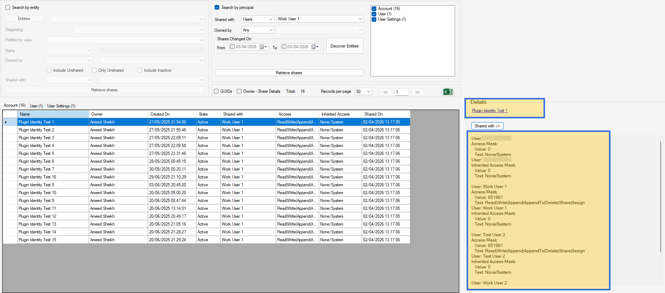Switch to Account (16) tab

[15, 105]
